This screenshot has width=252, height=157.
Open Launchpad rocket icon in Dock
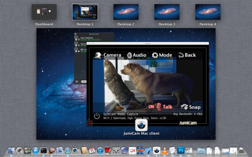point(19,151)
